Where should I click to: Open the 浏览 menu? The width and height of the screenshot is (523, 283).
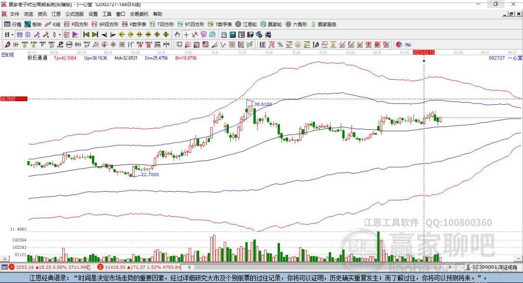coord(29,14)
